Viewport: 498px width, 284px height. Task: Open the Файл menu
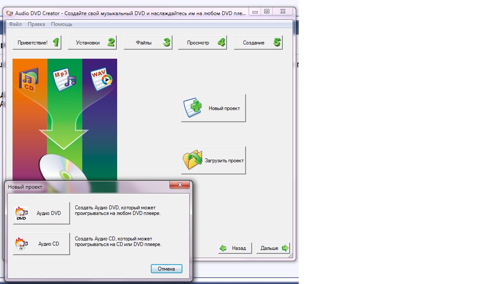pos(15,24)
